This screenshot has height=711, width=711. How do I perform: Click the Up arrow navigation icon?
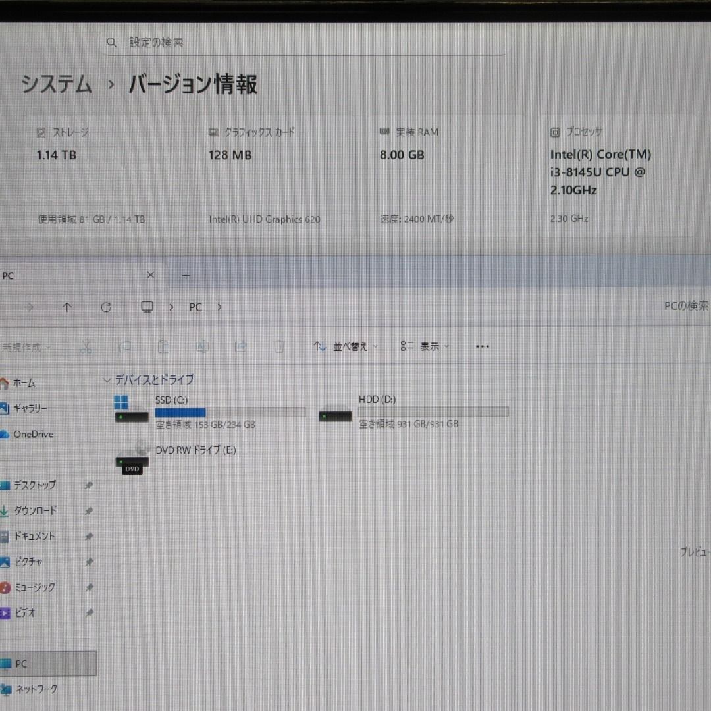(x=67, y=307)
